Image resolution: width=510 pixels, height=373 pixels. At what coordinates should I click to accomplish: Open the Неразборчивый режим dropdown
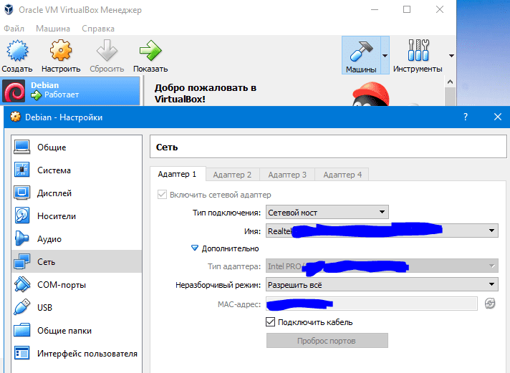382,285
